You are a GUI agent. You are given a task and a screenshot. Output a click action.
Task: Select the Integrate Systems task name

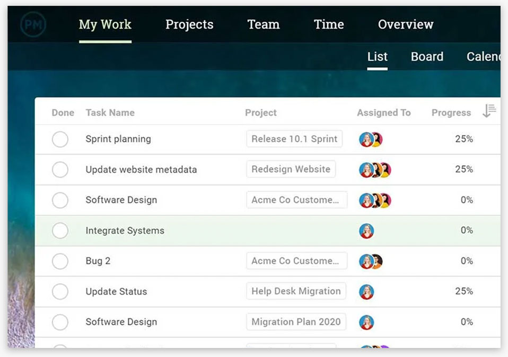pyautogui.click(x=125, y=230)
